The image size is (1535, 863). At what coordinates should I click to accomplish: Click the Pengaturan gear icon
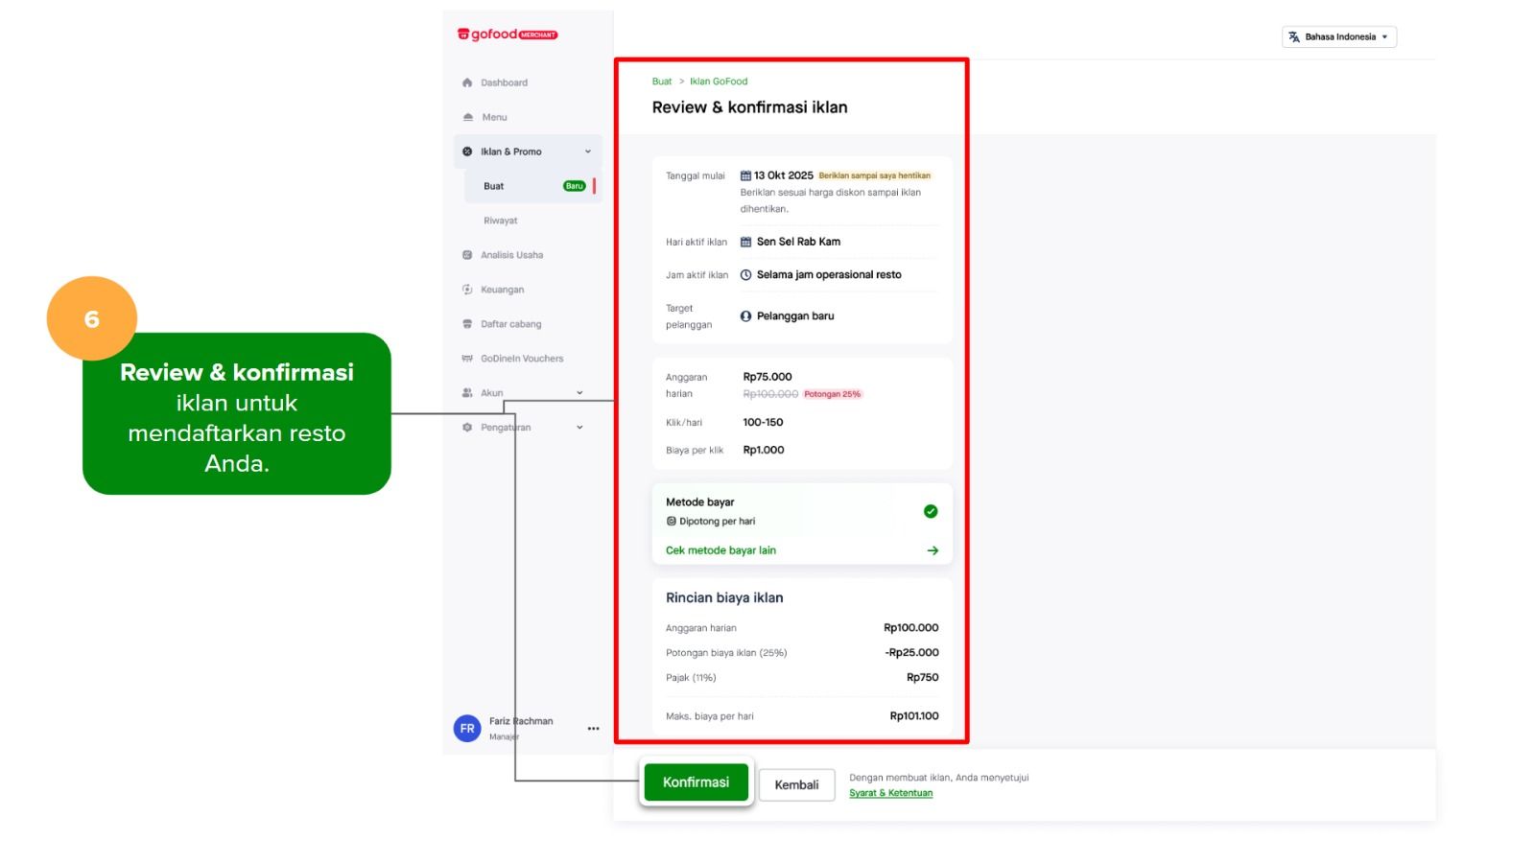coord(467,428)
